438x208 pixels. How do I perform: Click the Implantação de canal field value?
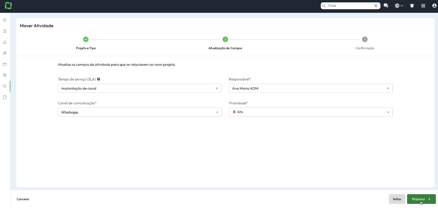79,89
